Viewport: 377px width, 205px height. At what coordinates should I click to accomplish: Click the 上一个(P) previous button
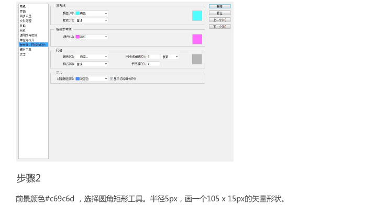click(220, 20)
